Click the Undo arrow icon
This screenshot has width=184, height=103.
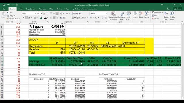click(8, 5)
